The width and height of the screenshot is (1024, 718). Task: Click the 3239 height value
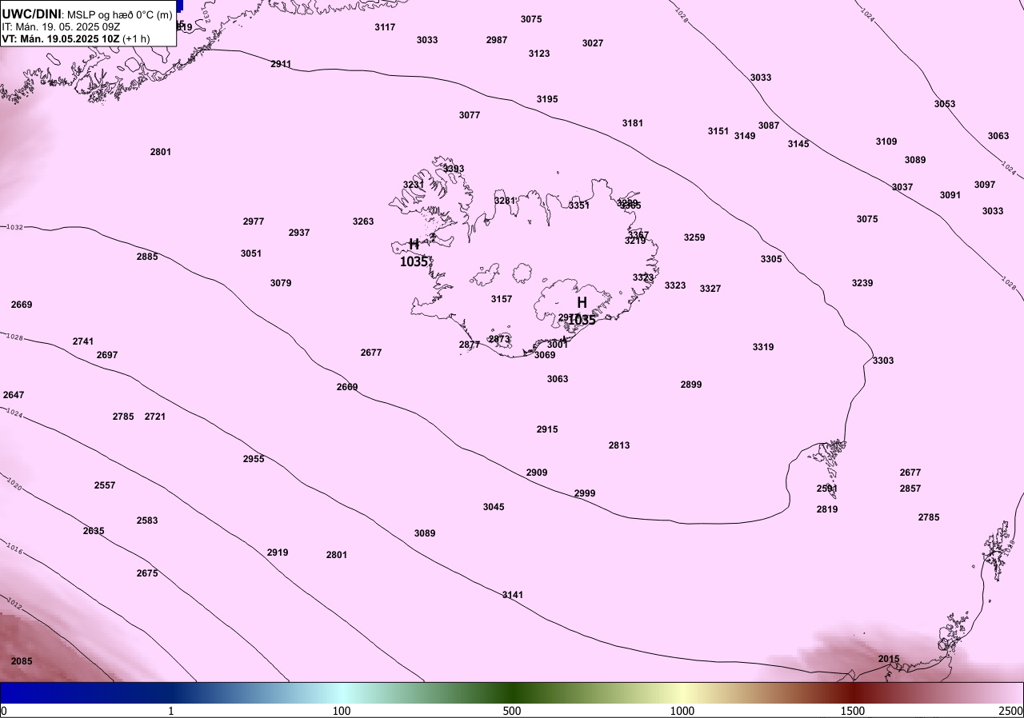862,283
